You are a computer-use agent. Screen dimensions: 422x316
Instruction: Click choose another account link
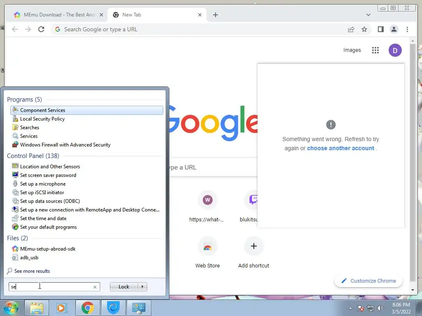pos(340,148)
